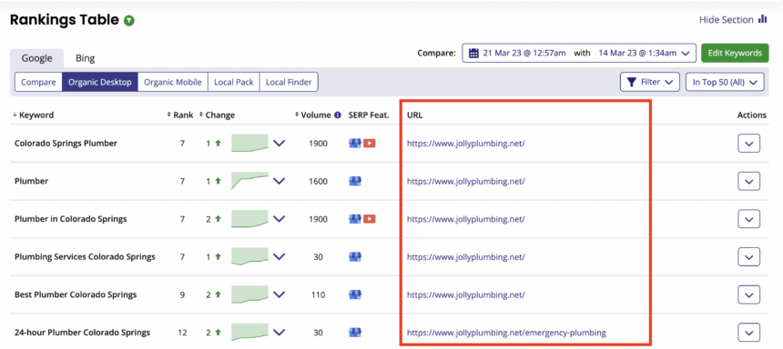Click the Hide Section bar chart icon
Image resolution: width=783 pixels, height=349 pixels.
[762, 19]
